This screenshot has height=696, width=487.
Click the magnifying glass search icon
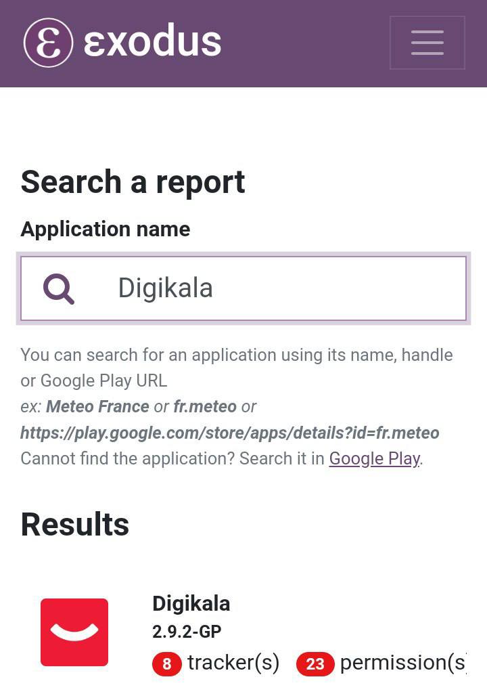59,288
